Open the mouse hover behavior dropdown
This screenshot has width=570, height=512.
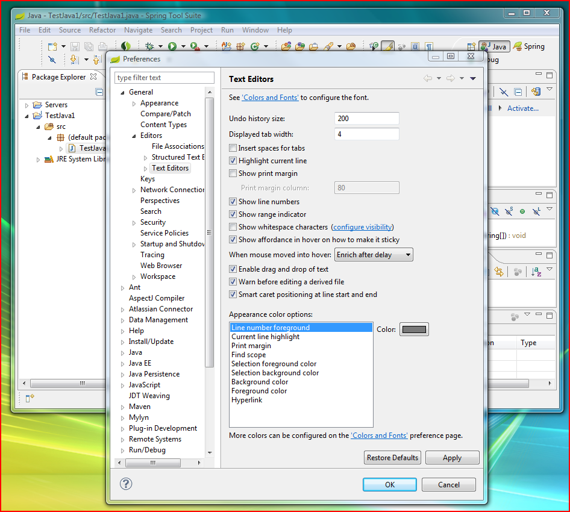[374, 255]
